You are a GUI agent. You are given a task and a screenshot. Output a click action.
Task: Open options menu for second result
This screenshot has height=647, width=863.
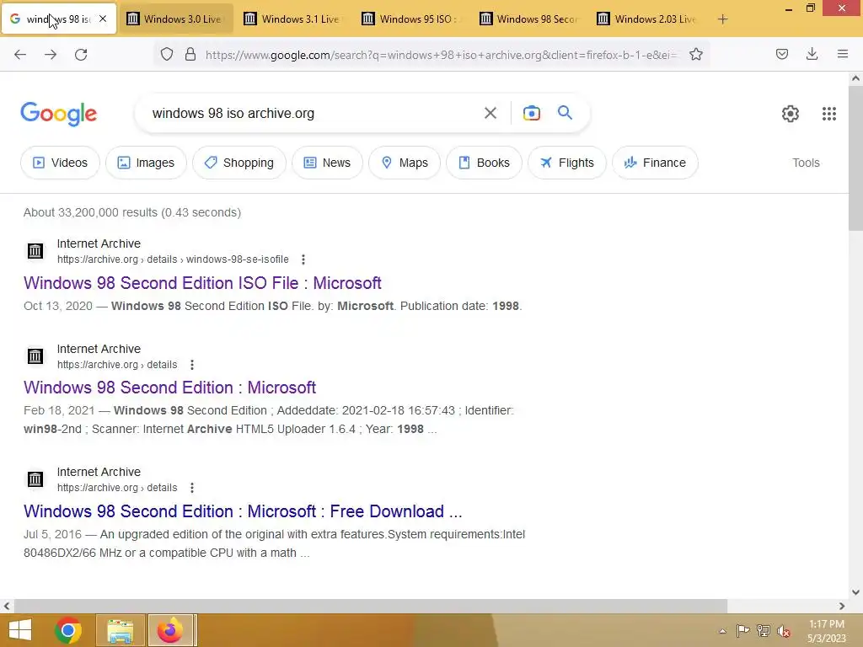tap(192, 365)
